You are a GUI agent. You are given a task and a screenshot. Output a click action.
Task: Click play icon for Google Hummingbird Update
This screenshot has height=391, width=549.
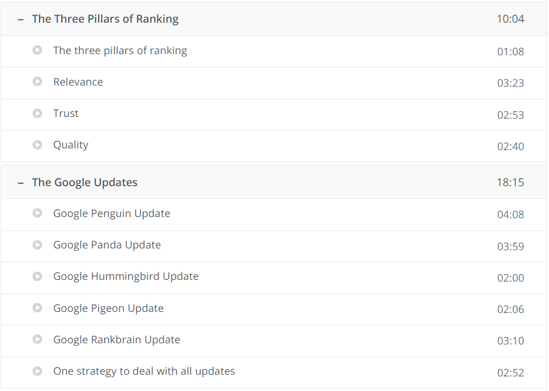click(x=37, y=276)
